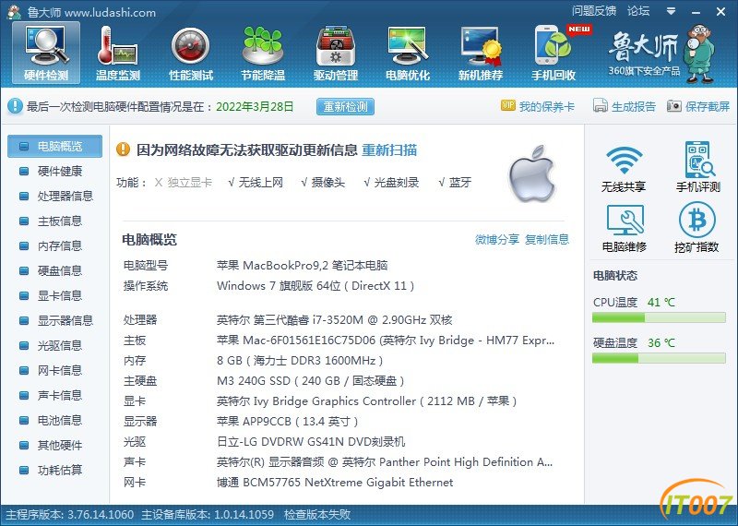Image resolution: width=738 pixels, height=526 pixels.
Task: Click 检查版本失败 in status bar
Action: pyautogui.click(x=317, y=514)
